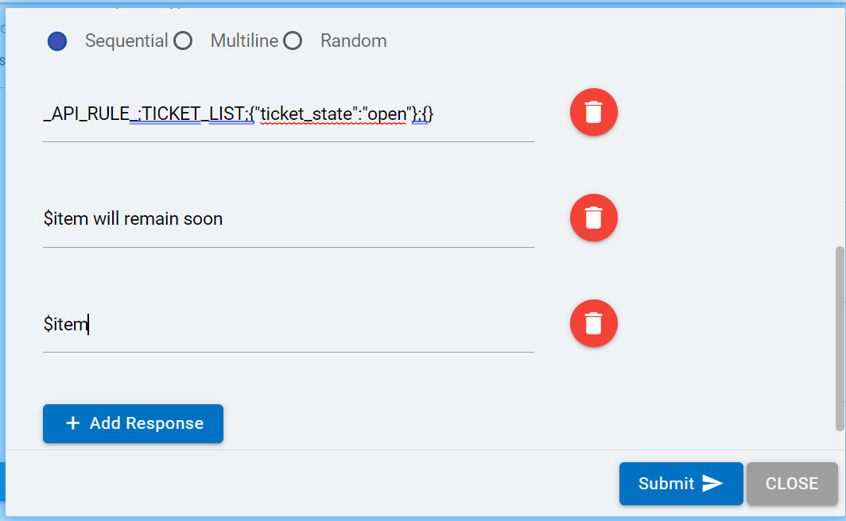Click the misspelled "ticket_state" word
846x521 pixels.
tap(304, 114)
